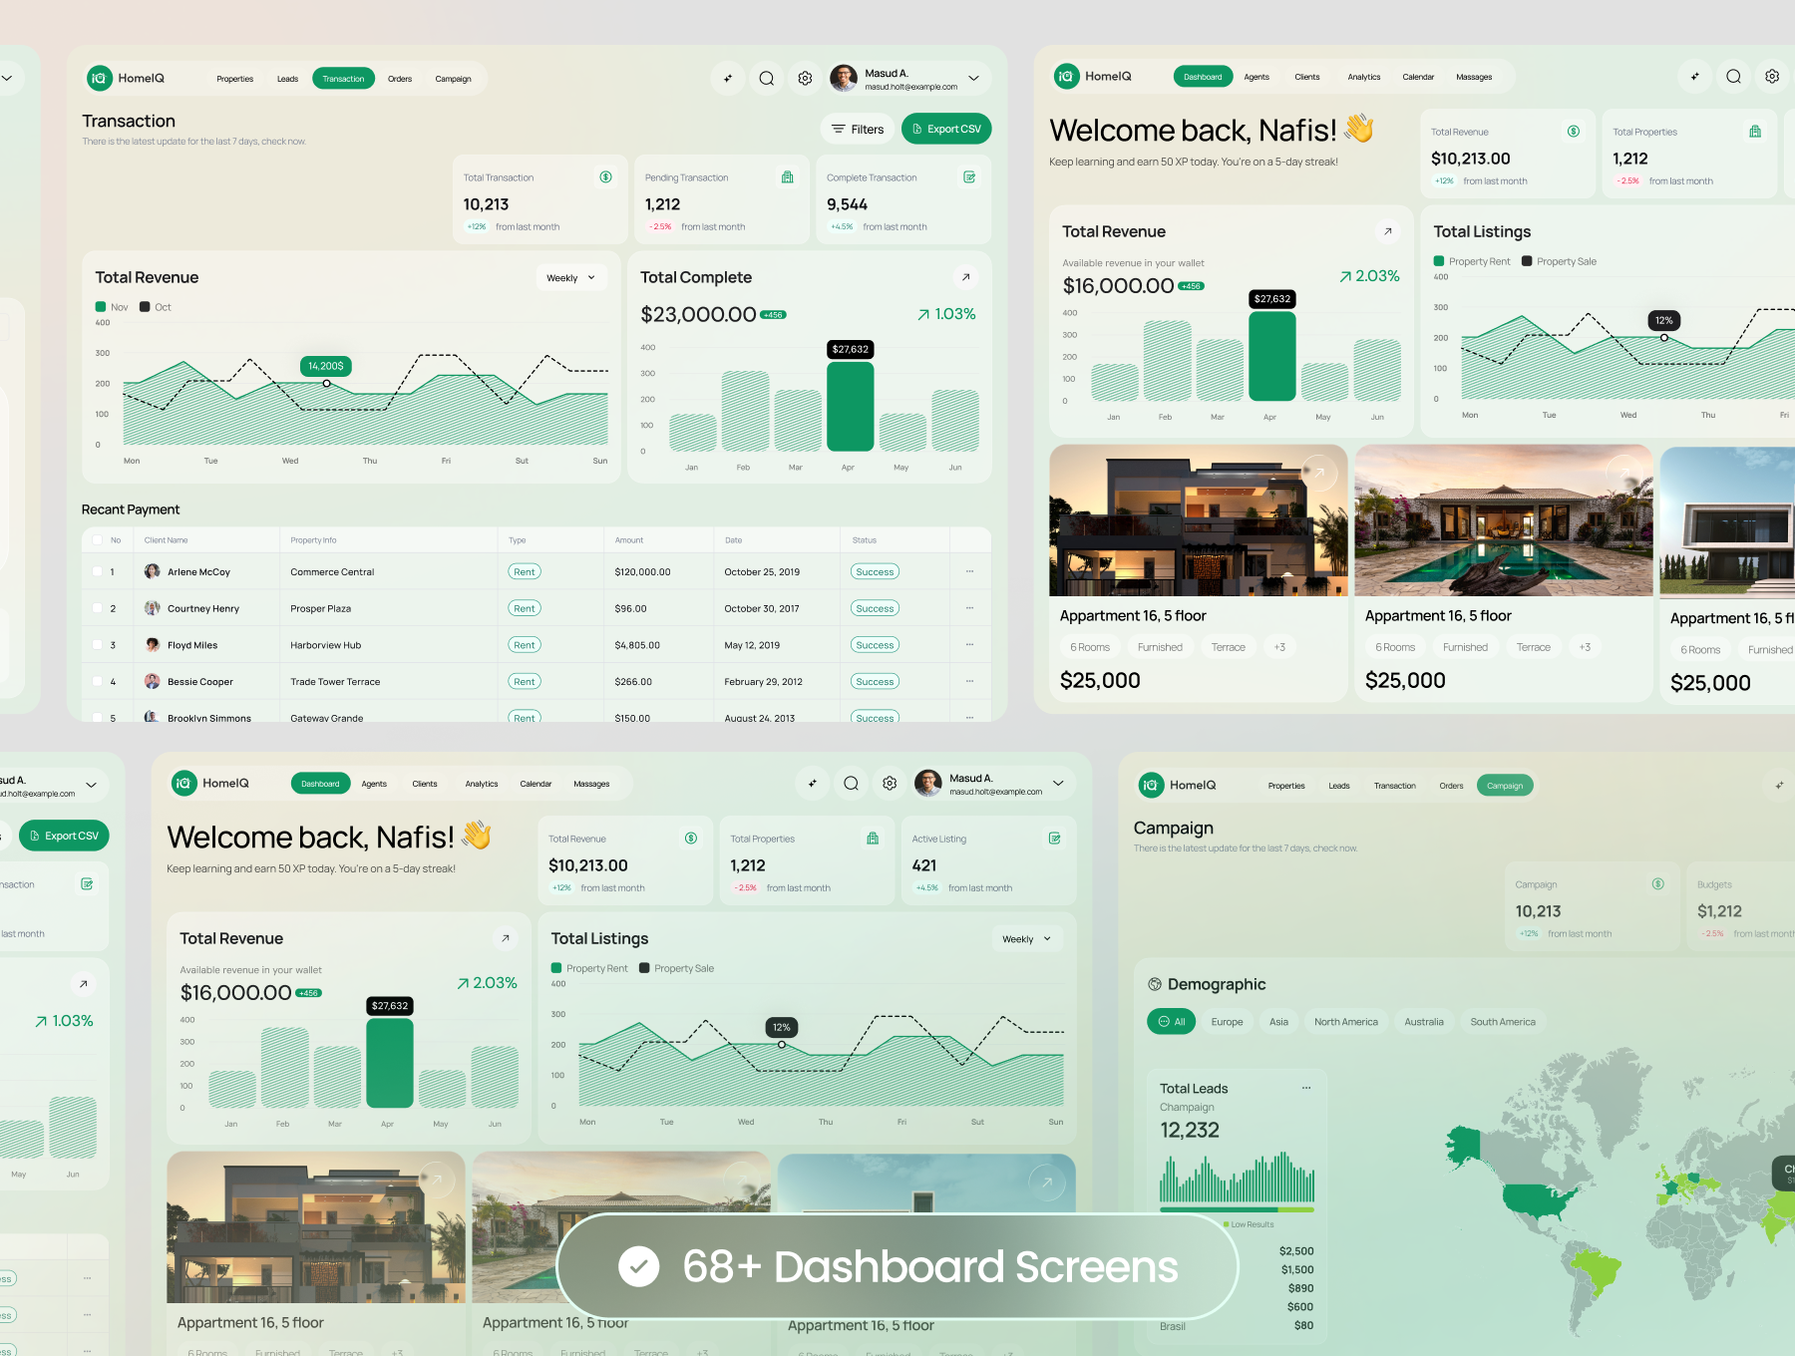
Task: Expand Weekly dropdown beside Total Listings title
Action: point(1026,939)
